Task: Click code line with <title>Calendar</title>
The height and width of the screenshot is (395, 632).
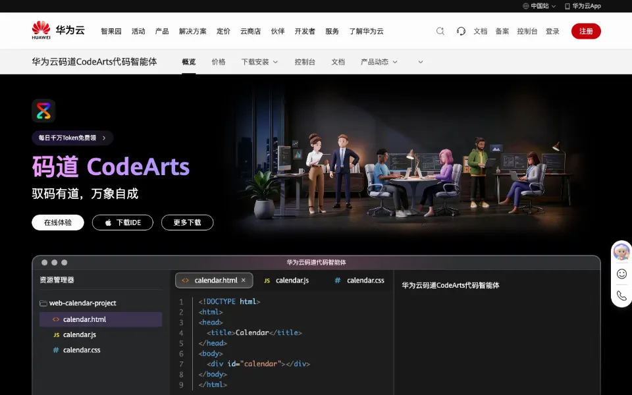Action: click(254, 332)
